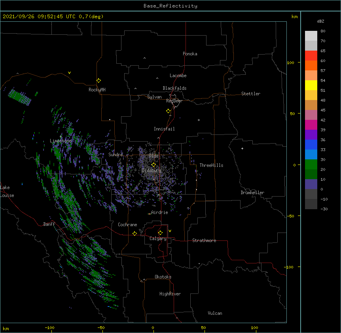Pick the magenta 39-42 dBZ legend swatch
The height and width of the screenshot is (333, 341).
(x=311, y=125)
